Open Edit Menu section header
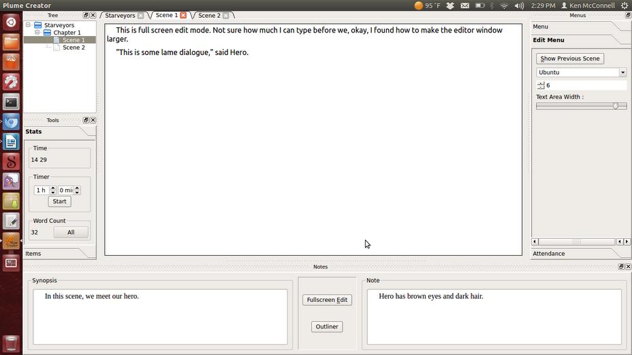Screen dimensions: 632x355 [x=580, y=40]
